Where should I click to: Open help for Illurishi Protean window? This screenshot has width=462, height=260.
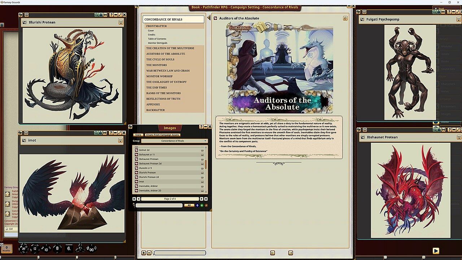[x=111, y=15]
